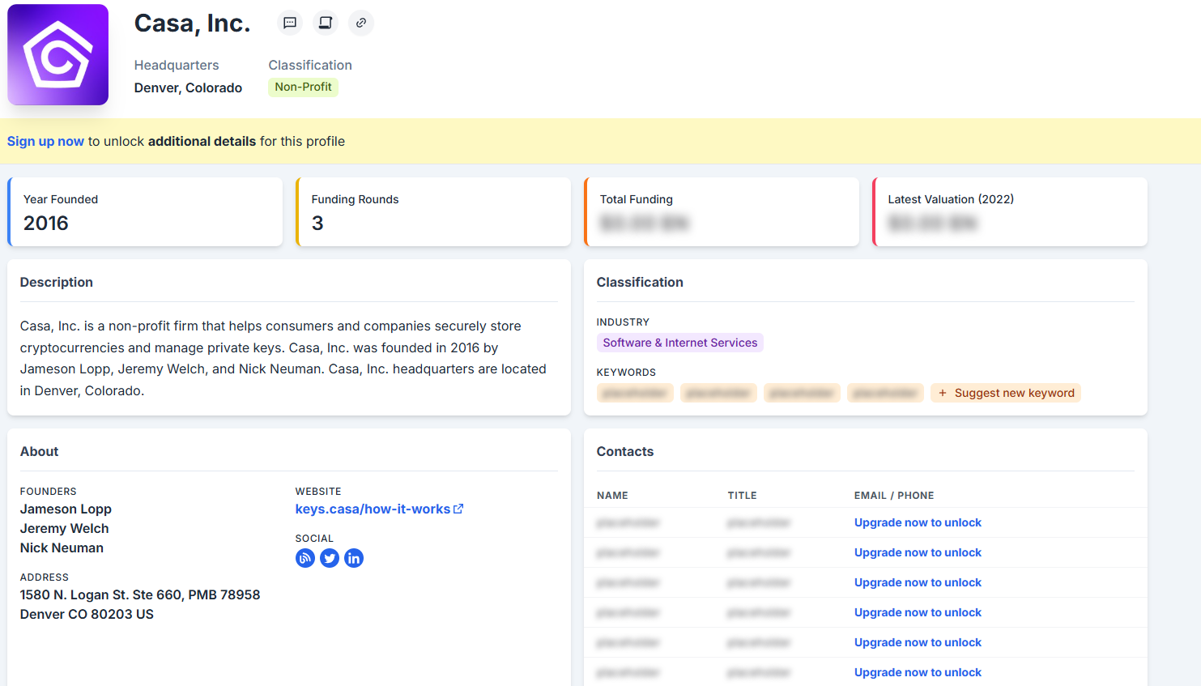The image size is (1201, 686).
Task: Open the scroll document icon beside title
Action: click(326, 23)
